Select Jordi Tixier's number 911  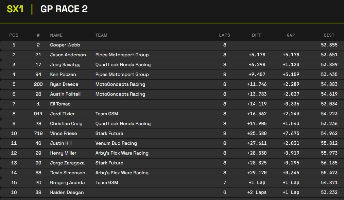[x=38, y=114]
